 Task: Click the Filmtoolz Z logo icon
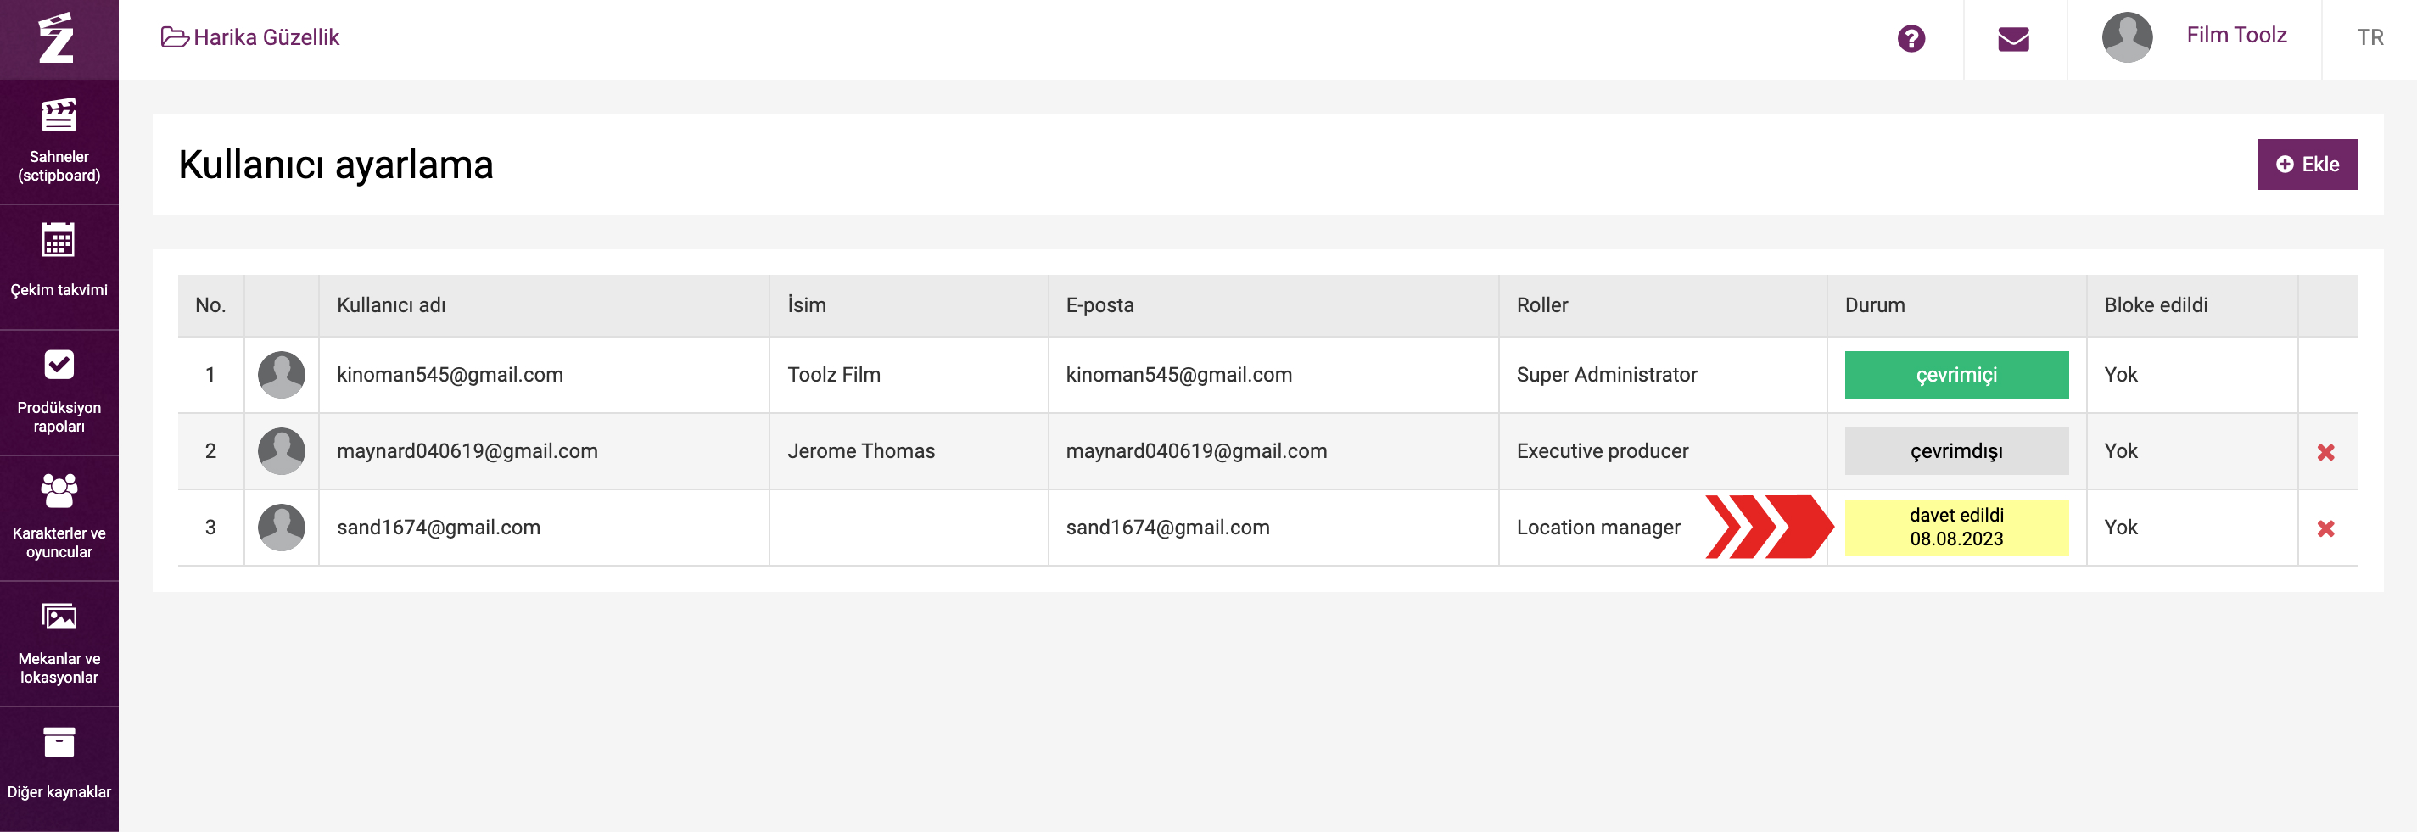point(57,38)
